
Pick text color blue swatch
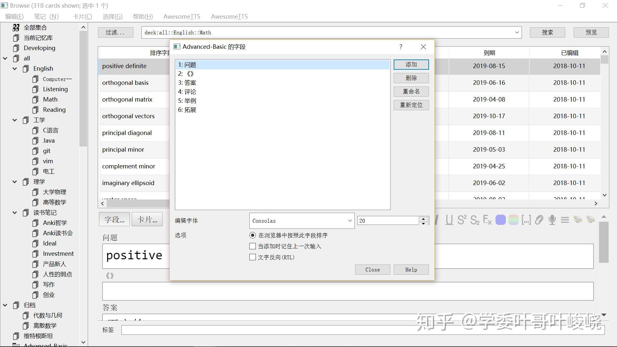click(500, 220)
